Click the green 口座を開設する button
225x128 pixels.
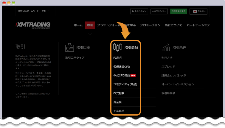[x=179, y=11]
